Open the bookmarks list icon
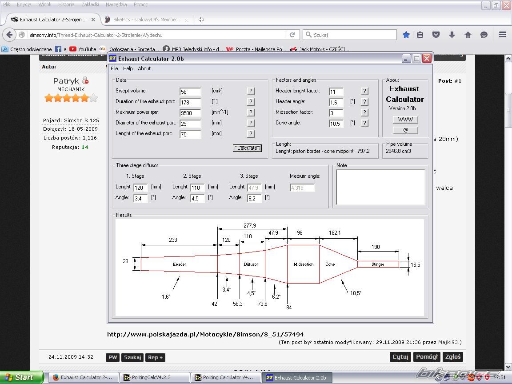 (x=420, y=35)
